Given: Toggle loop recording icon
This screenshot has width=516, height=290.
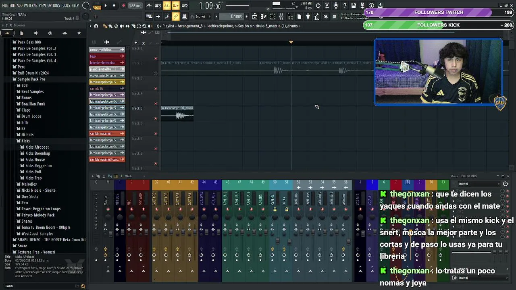Looking at the screenshot, I should pyautogui.click(x=185, y=6).
